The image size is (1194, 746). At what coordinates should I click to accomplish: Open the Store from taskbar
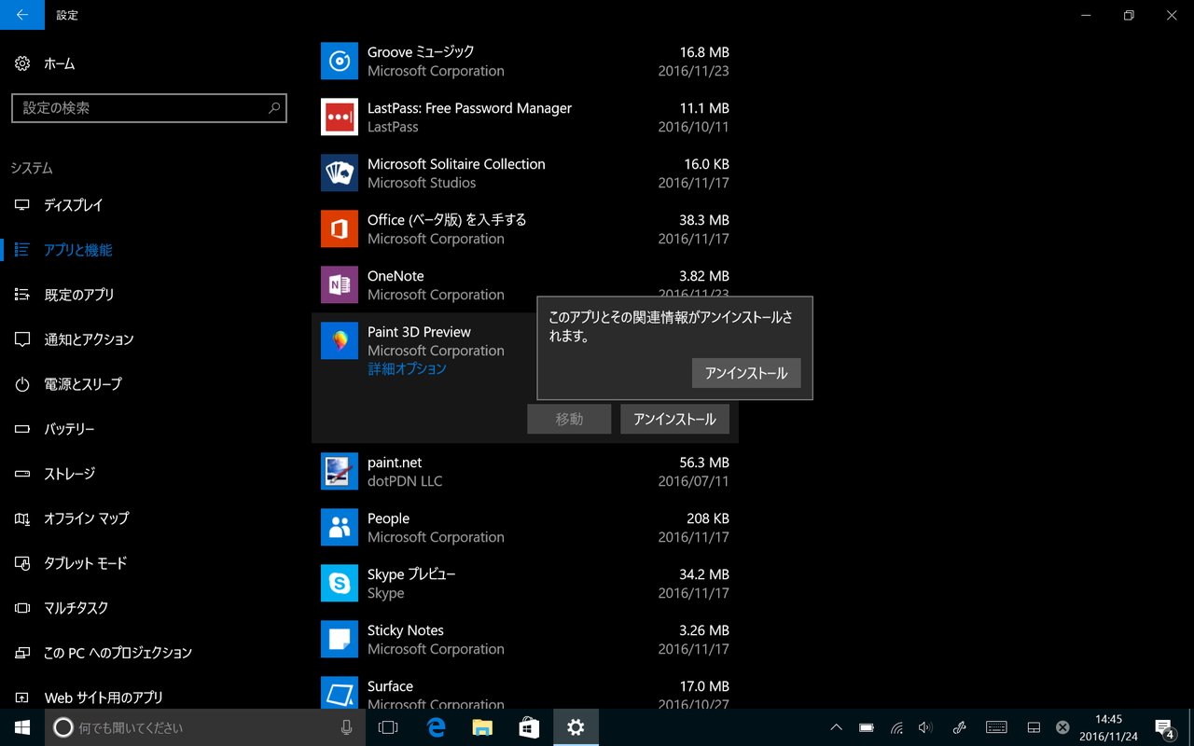click(529, 727)
